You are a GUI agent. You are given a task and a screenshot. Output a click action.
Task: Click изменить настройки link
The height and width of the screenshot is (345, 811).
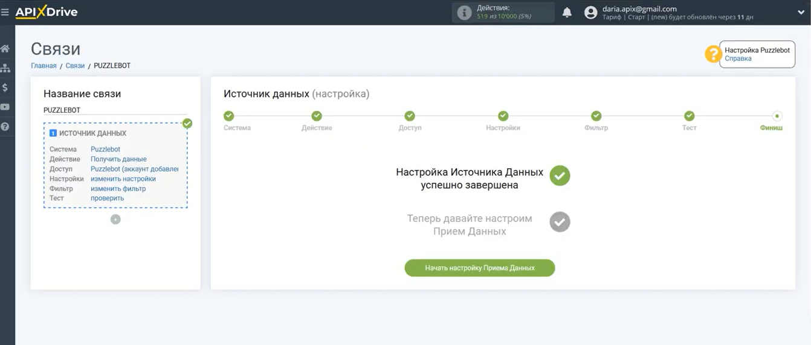point(123,179)
